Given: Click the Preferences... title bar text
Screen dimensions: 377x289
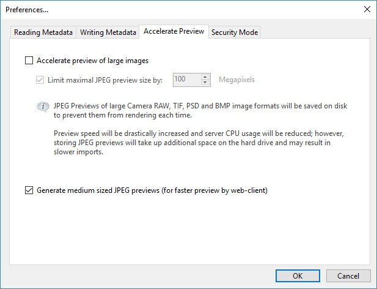Looking at the screenshot, I should 27,9.
